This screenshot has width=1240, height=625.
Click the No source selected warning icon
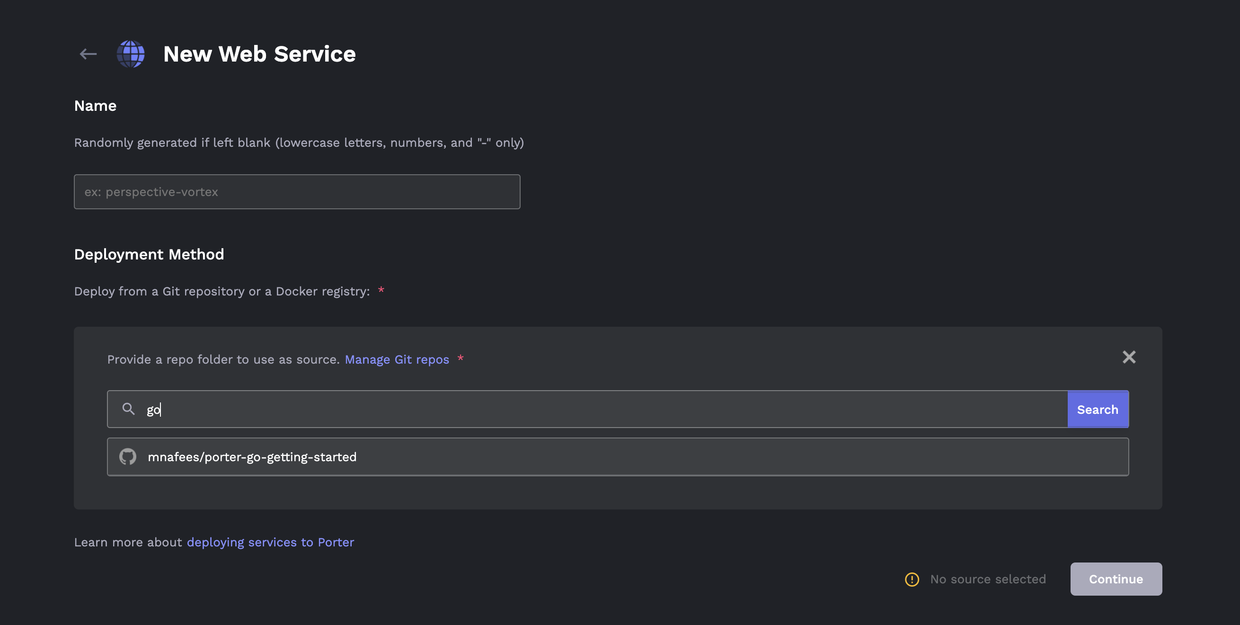pos(912,579)
